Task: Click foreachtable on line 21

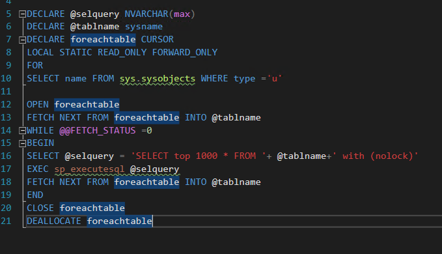Action: tap(120, 221)
